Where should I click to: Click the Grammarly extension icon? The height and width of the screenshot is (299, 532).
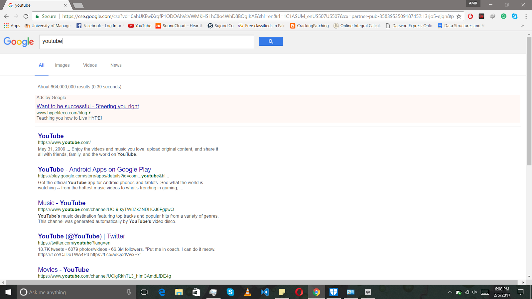pyautogui.click(x=503, y=16)
